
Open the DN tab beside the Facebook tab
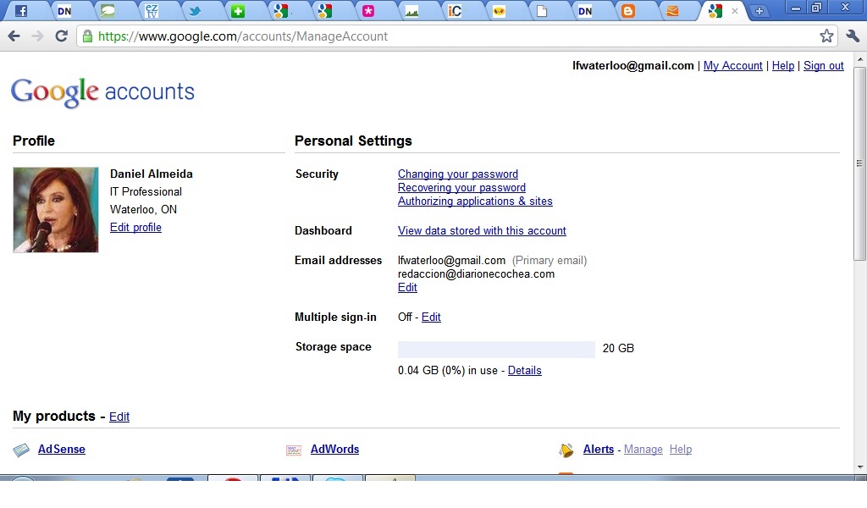[x=64, y=10]
